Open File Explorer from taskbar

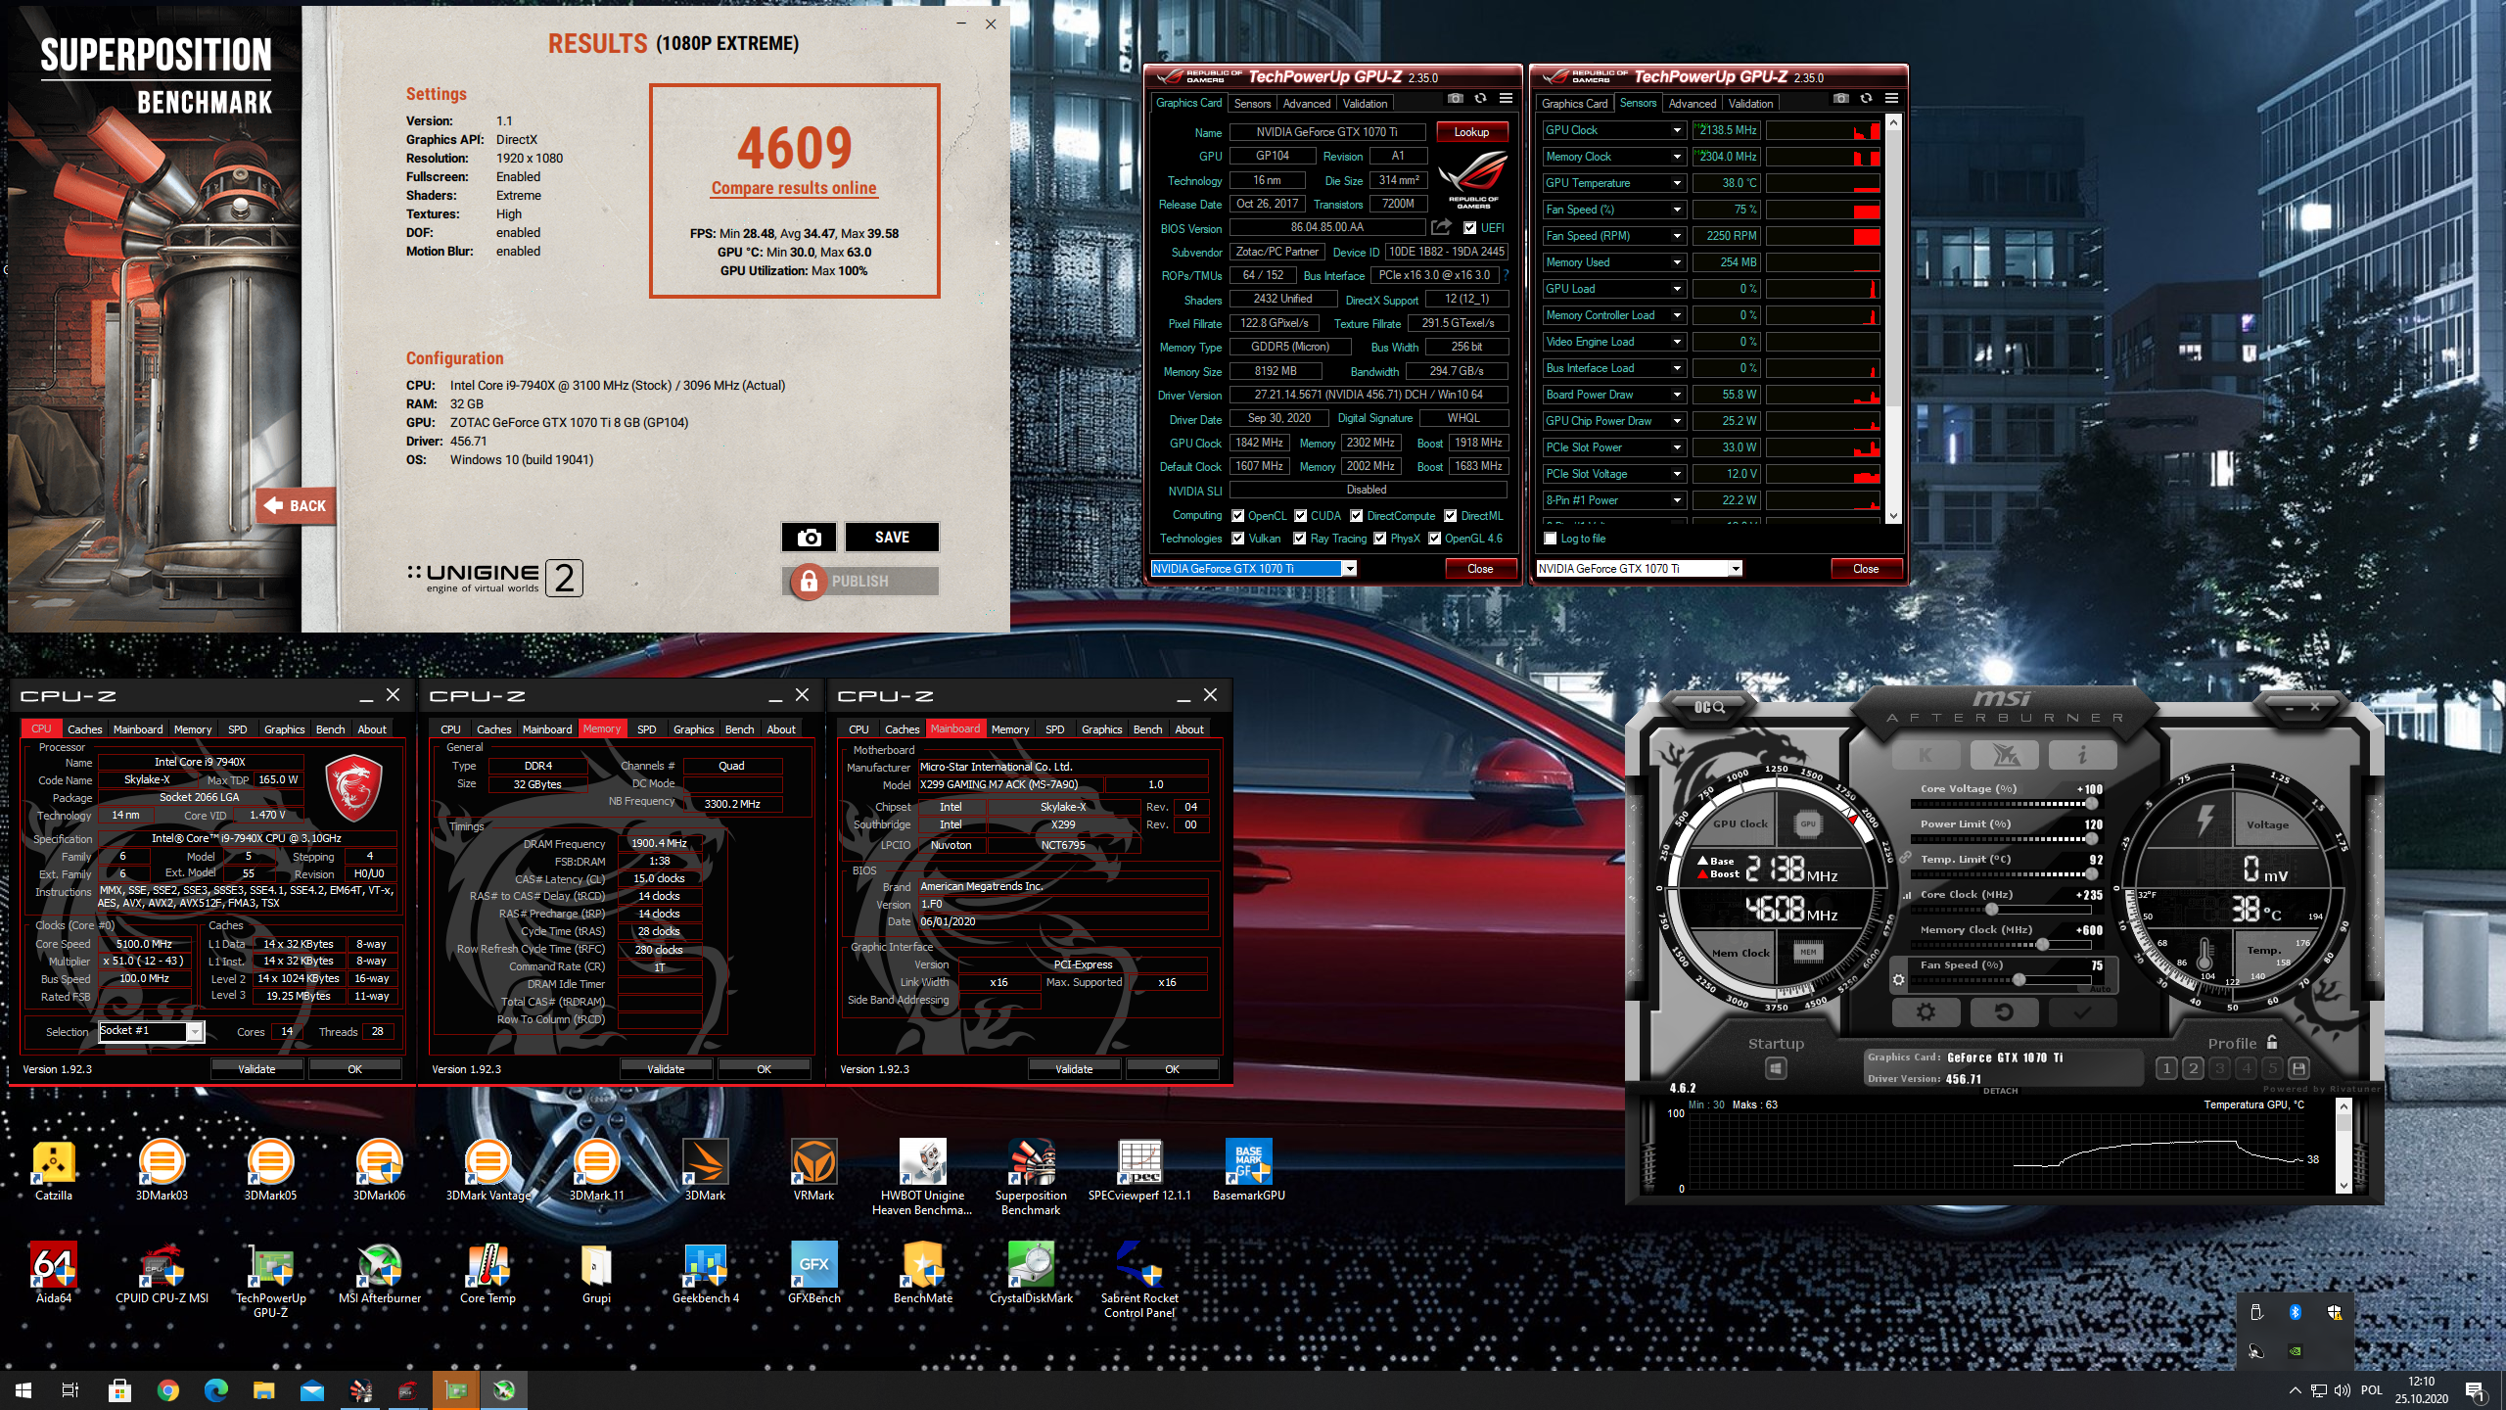tap(264, 1390)
